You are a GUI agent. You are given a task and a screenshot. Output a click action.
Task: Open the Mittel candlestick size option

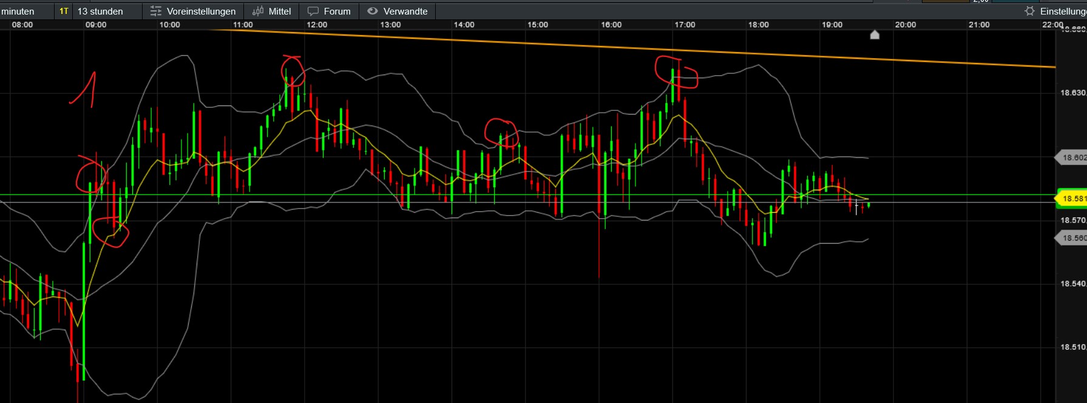pyautogui.click(x=271, y=11)
